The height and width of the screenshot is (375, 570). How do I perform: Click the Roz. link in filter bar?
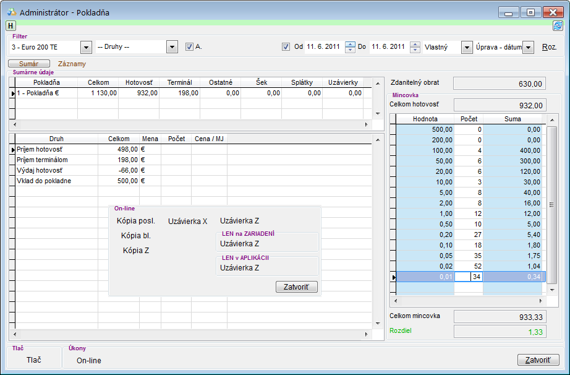[549, 47]
